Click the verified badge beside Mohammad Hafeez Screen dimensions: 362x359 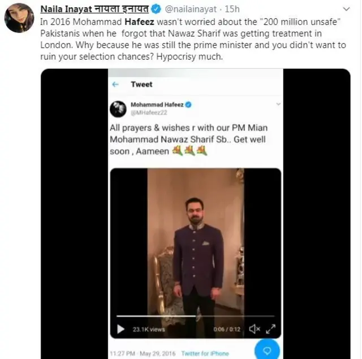188,104
